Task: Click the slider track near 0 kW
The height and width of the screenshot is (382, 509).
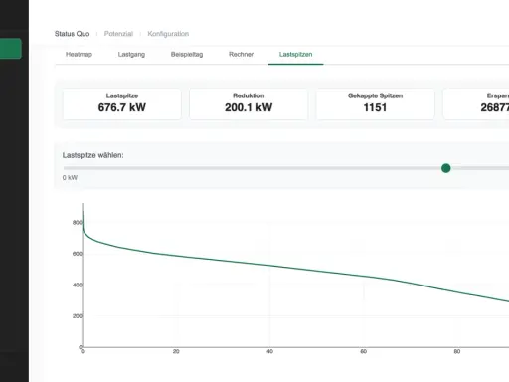Action: click(x=67, y=168)
